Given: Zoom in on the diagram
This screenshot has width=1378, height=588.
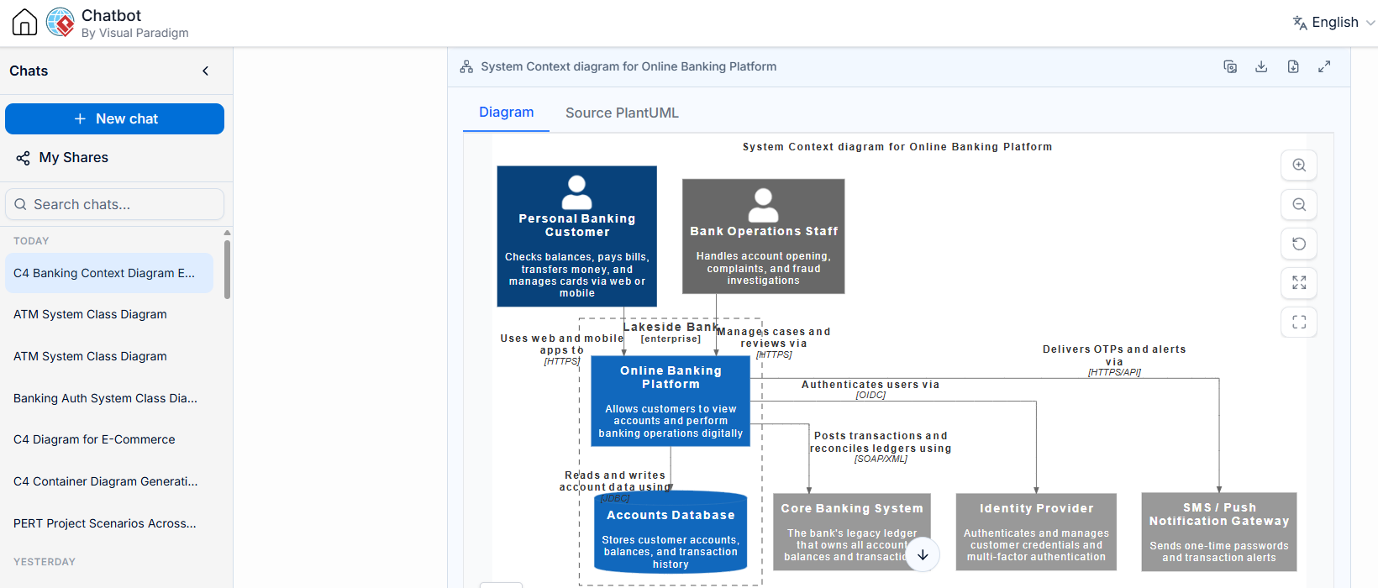Looking at the screenshot, I should click(1299, 165).
